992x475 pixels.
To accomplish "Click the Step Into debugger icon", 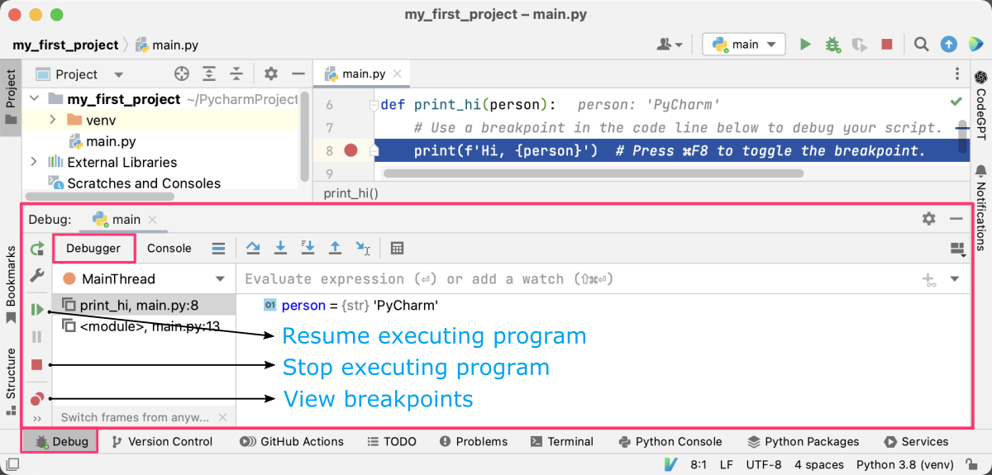I will (280, 248).
